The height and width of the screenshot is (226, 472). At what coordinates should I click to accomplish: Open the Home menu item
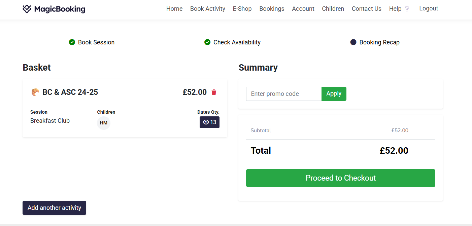[x=174, y=9]
